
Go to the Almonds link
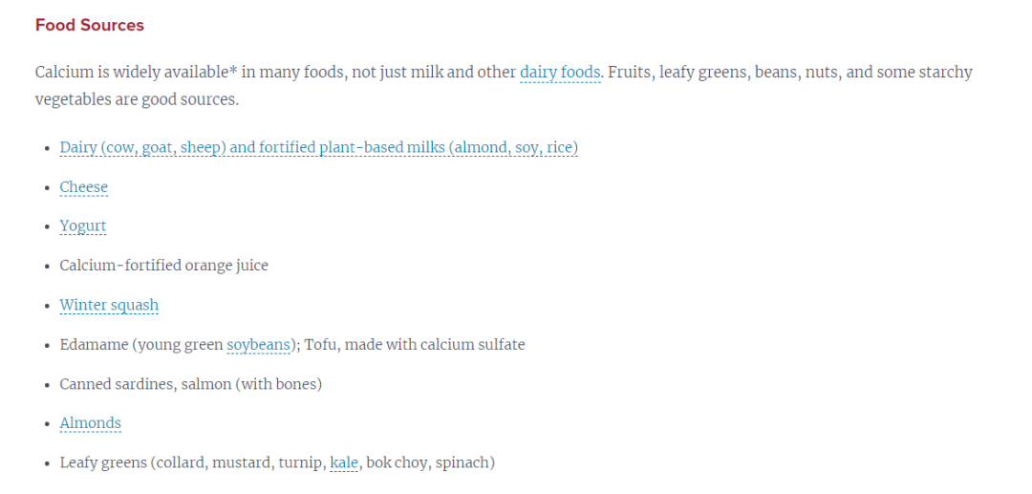(x=90, y=423)
